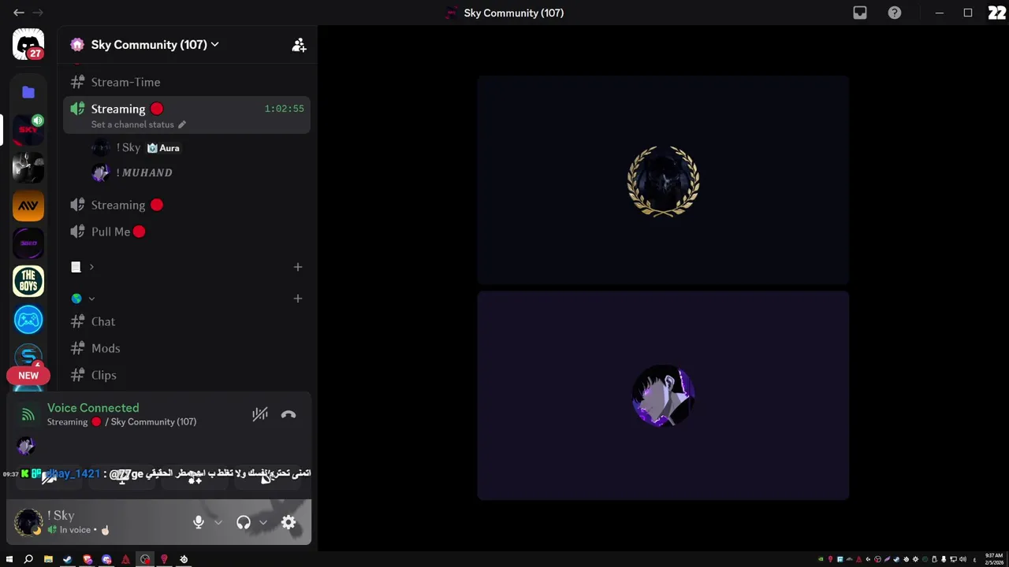
Task: Select The Boys server icon
Action: [28, 281]
